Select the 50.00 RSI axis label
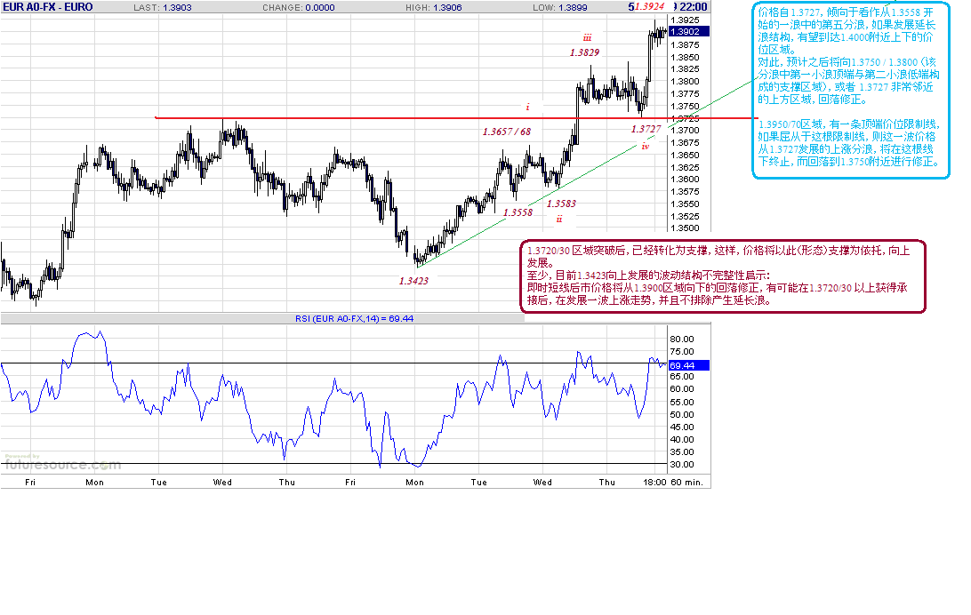 pyautogui.click(x=682, y=414)
